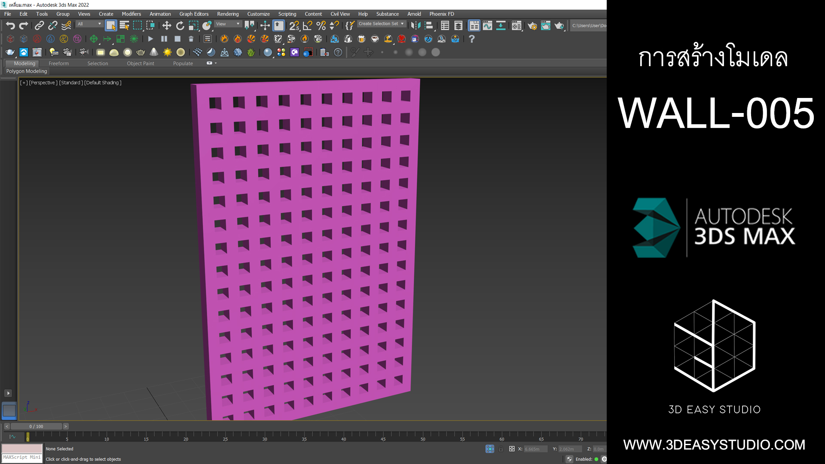Click the [Default Shading] viewport label
Screen dimensions: 825x464
pos(103,82)
